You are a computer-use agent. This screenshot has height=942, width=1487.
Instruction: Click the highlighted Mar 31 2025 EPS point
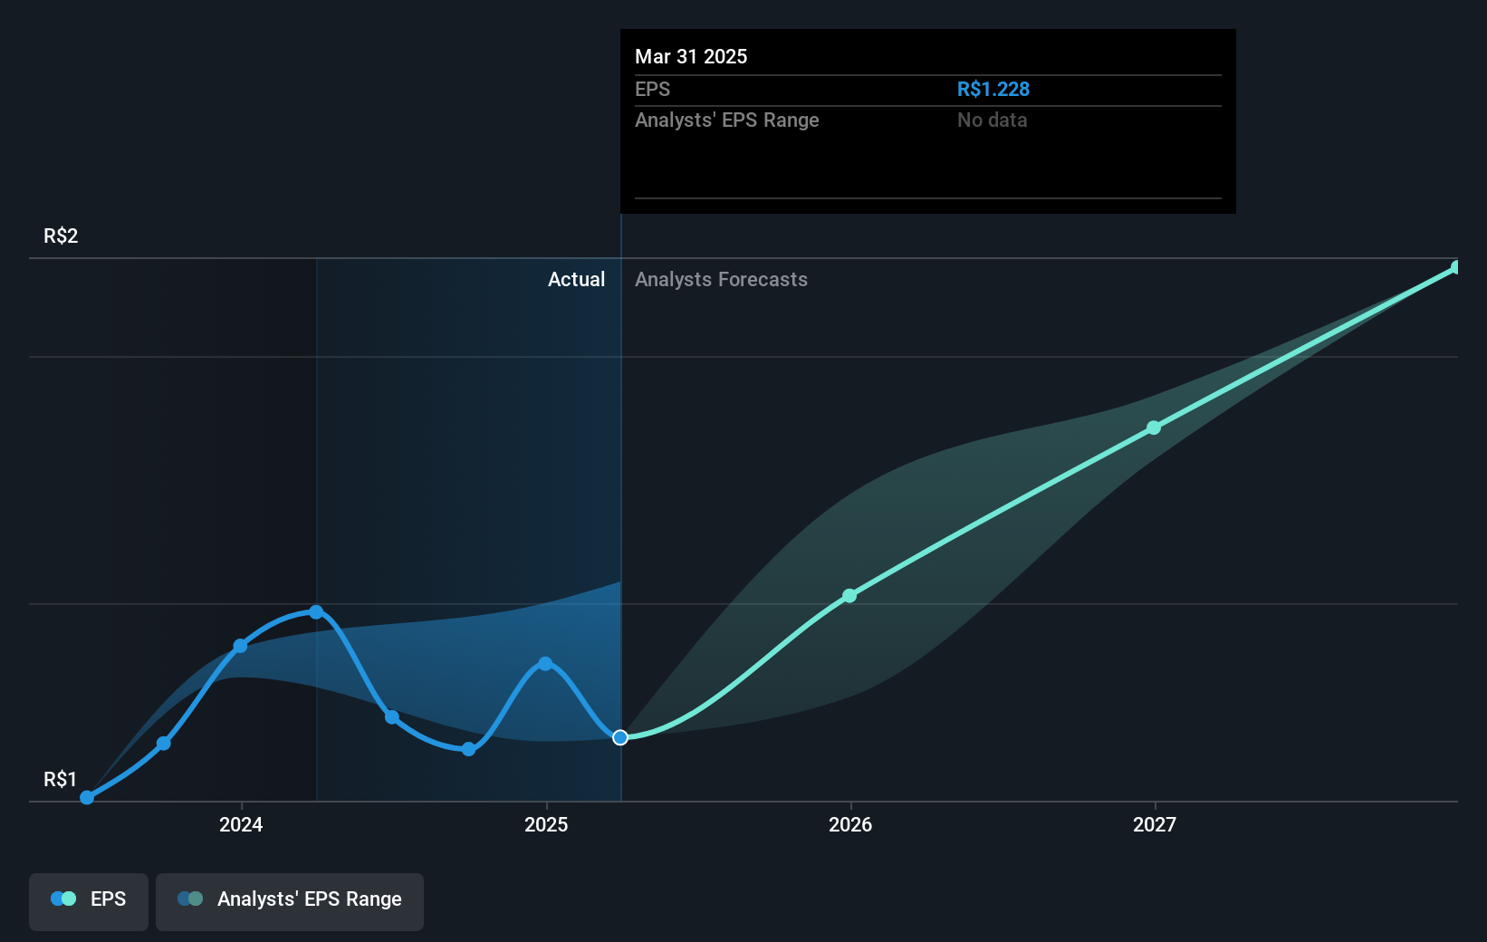coord(620,737)
